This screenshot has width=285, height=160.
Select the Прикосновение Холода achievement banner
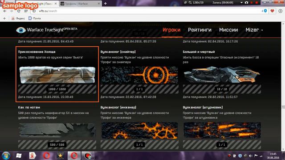tap(57, 75)
